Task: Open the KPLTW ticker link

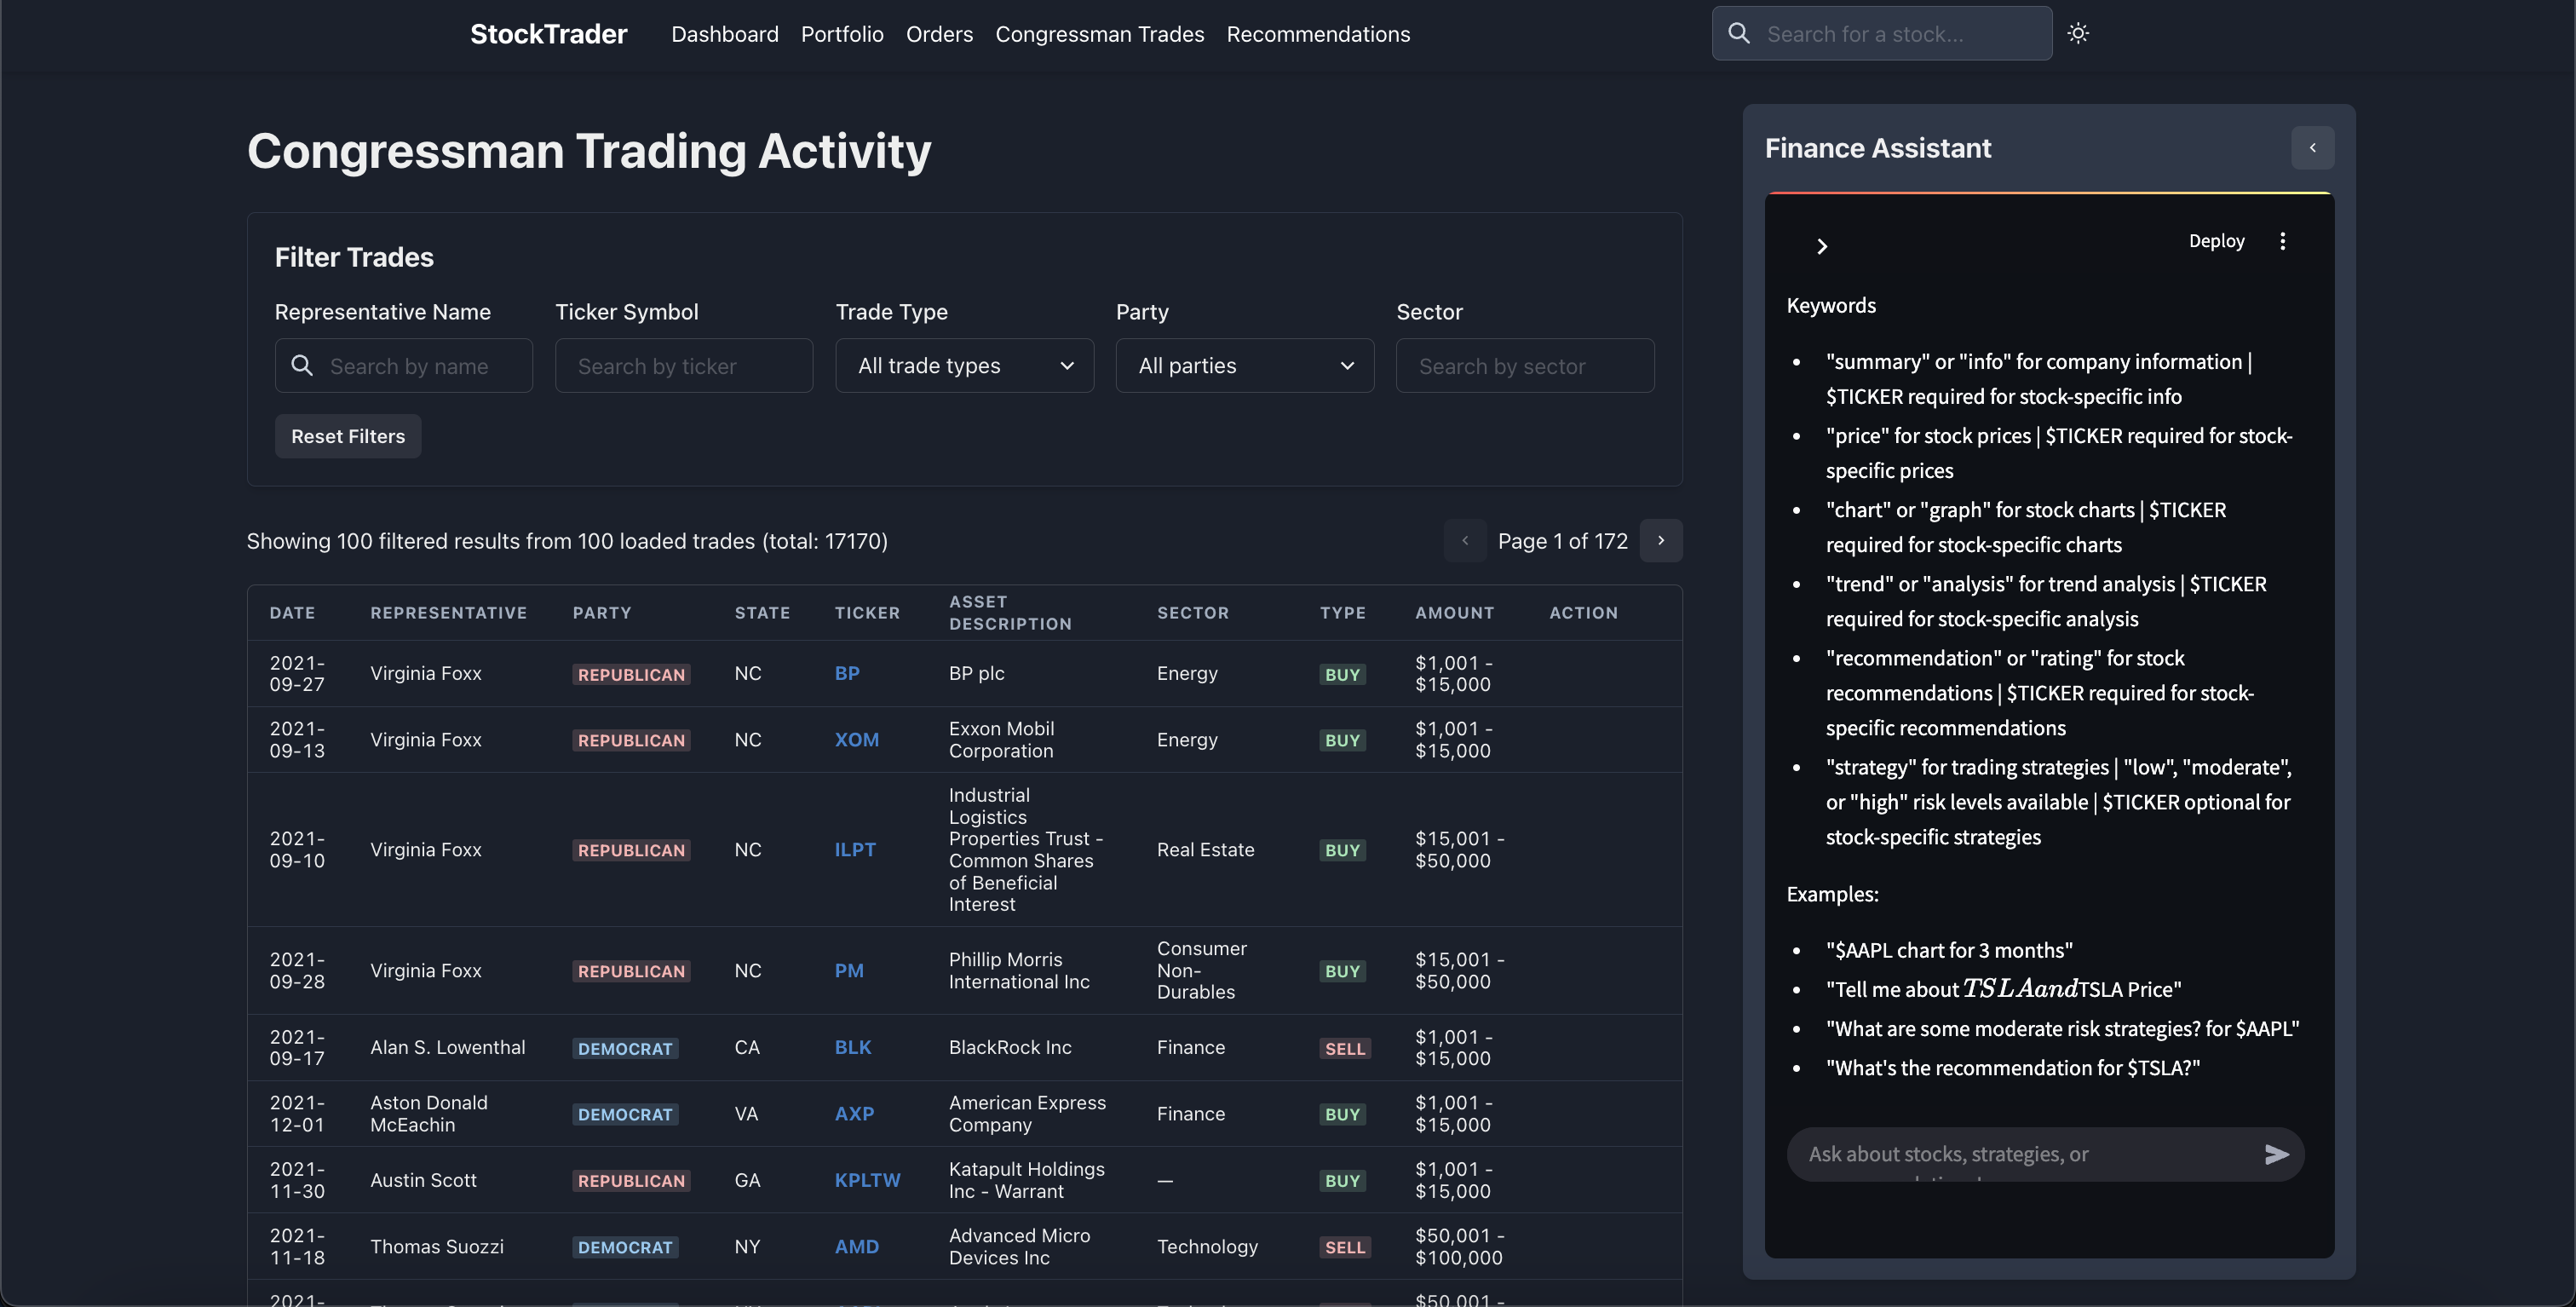Action: [867, 1180]
